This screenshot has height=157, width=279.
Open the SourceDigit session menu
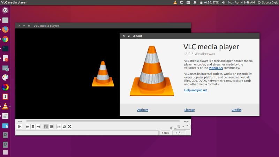click(267, 2)
